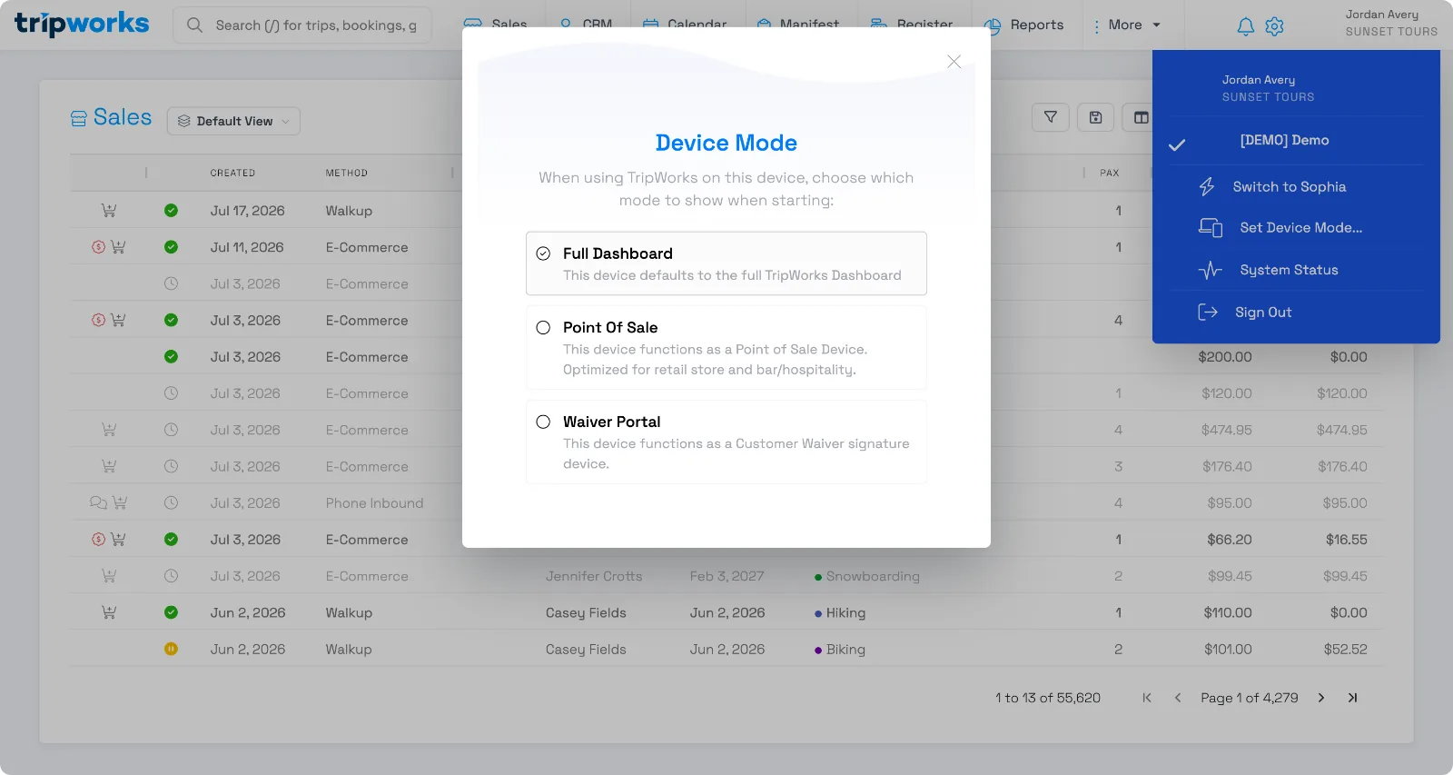Open the More dropdown menu
The height and width of the screenshot is (775, 1453).
click(x=1126, y=25)
